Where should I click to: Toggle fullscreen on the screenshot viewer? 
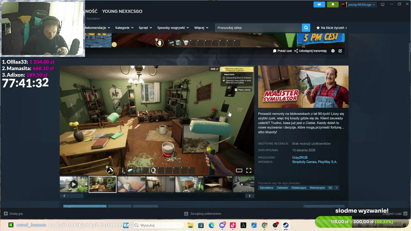[249, 170]
